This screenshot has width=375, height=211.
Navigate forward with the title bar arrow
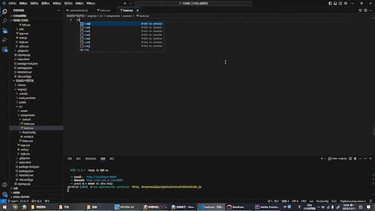(130, 4)
